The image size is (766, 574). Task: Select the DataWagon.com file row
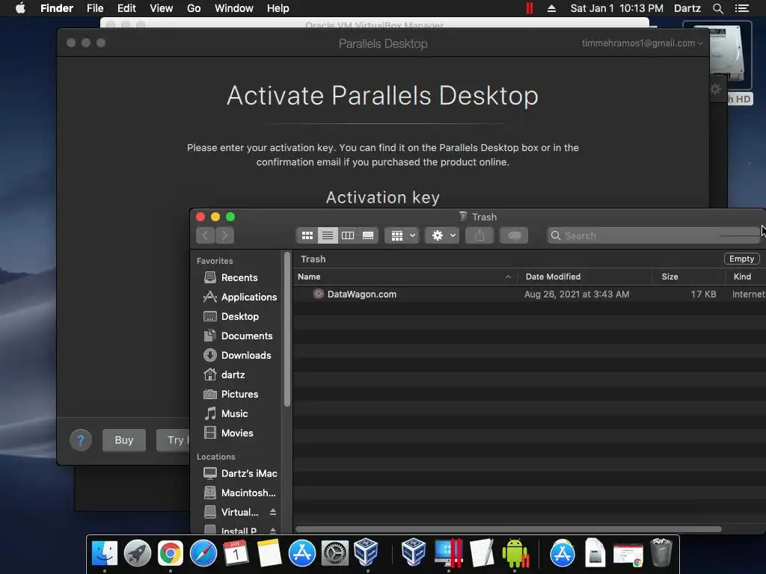pos(530,294)
